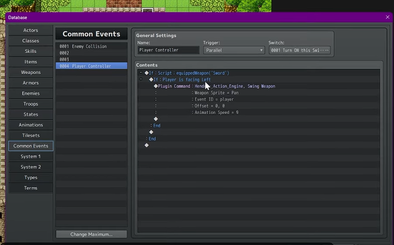Select the diamond marker below Animation Speed

tap(156, 119)
